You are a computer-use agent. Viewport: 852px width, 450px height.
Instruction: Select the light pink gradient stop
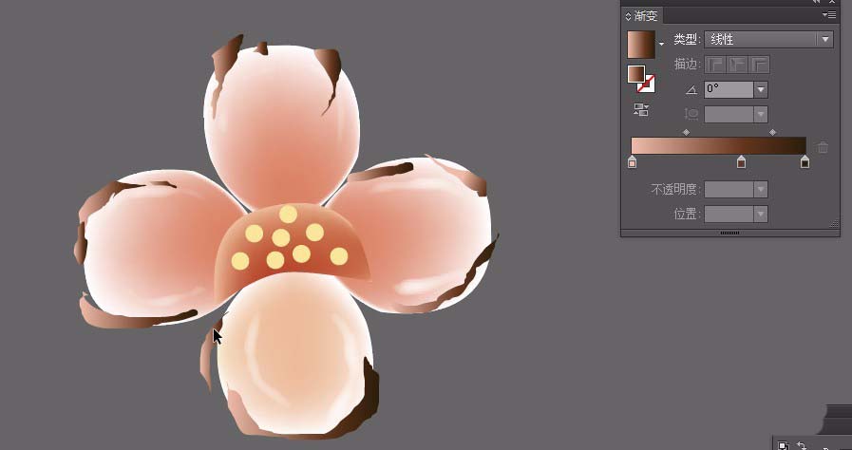tap(632, 161)
